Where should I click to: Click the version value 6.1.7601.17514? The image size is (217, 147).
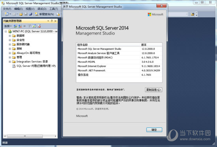tap(150, 57)
